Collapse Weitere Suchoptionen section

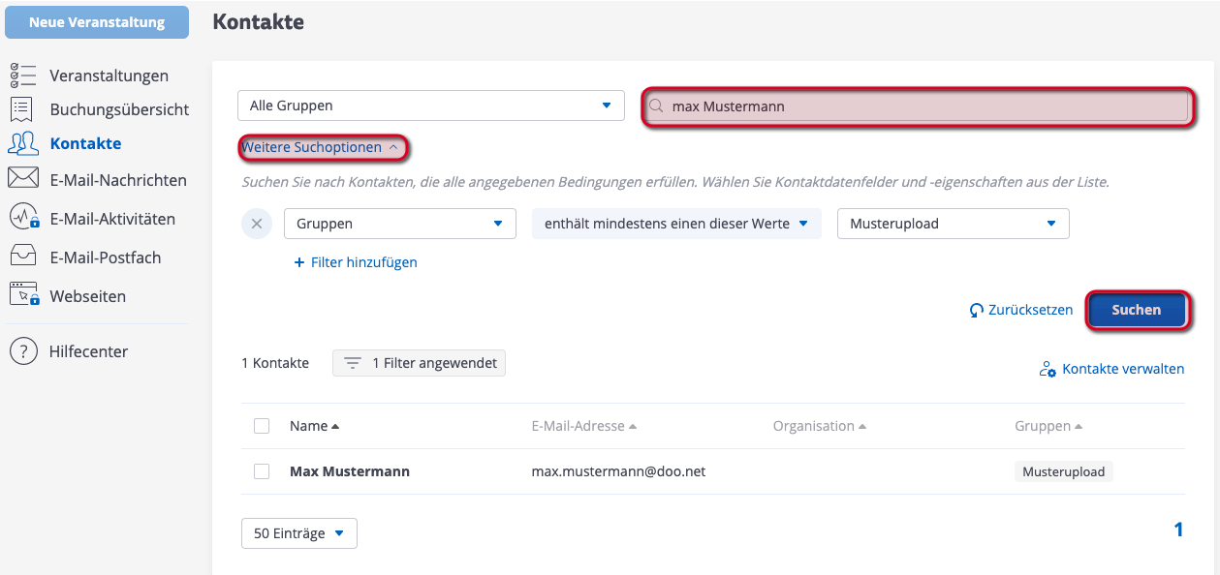coord(321,148)
